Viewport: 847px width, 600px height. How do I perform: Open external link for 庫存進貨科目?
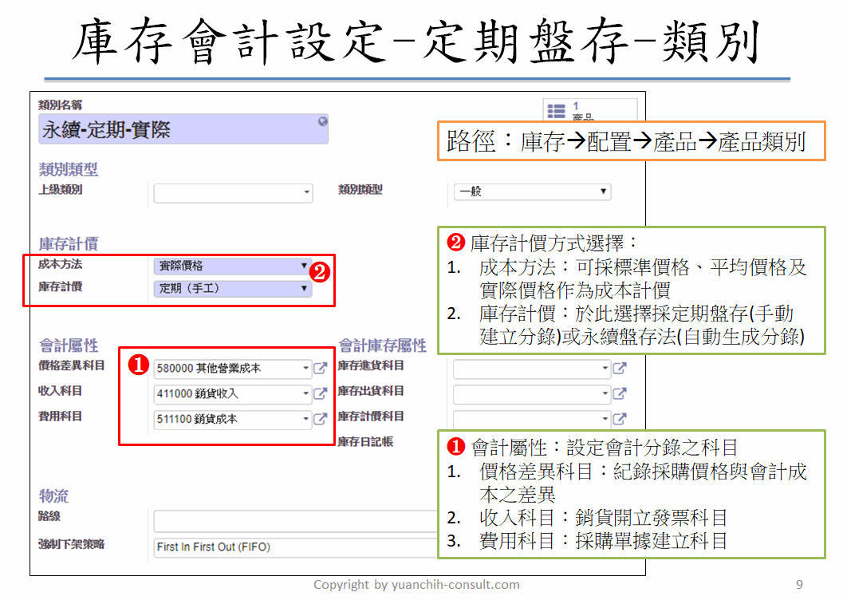click(620, 368)
